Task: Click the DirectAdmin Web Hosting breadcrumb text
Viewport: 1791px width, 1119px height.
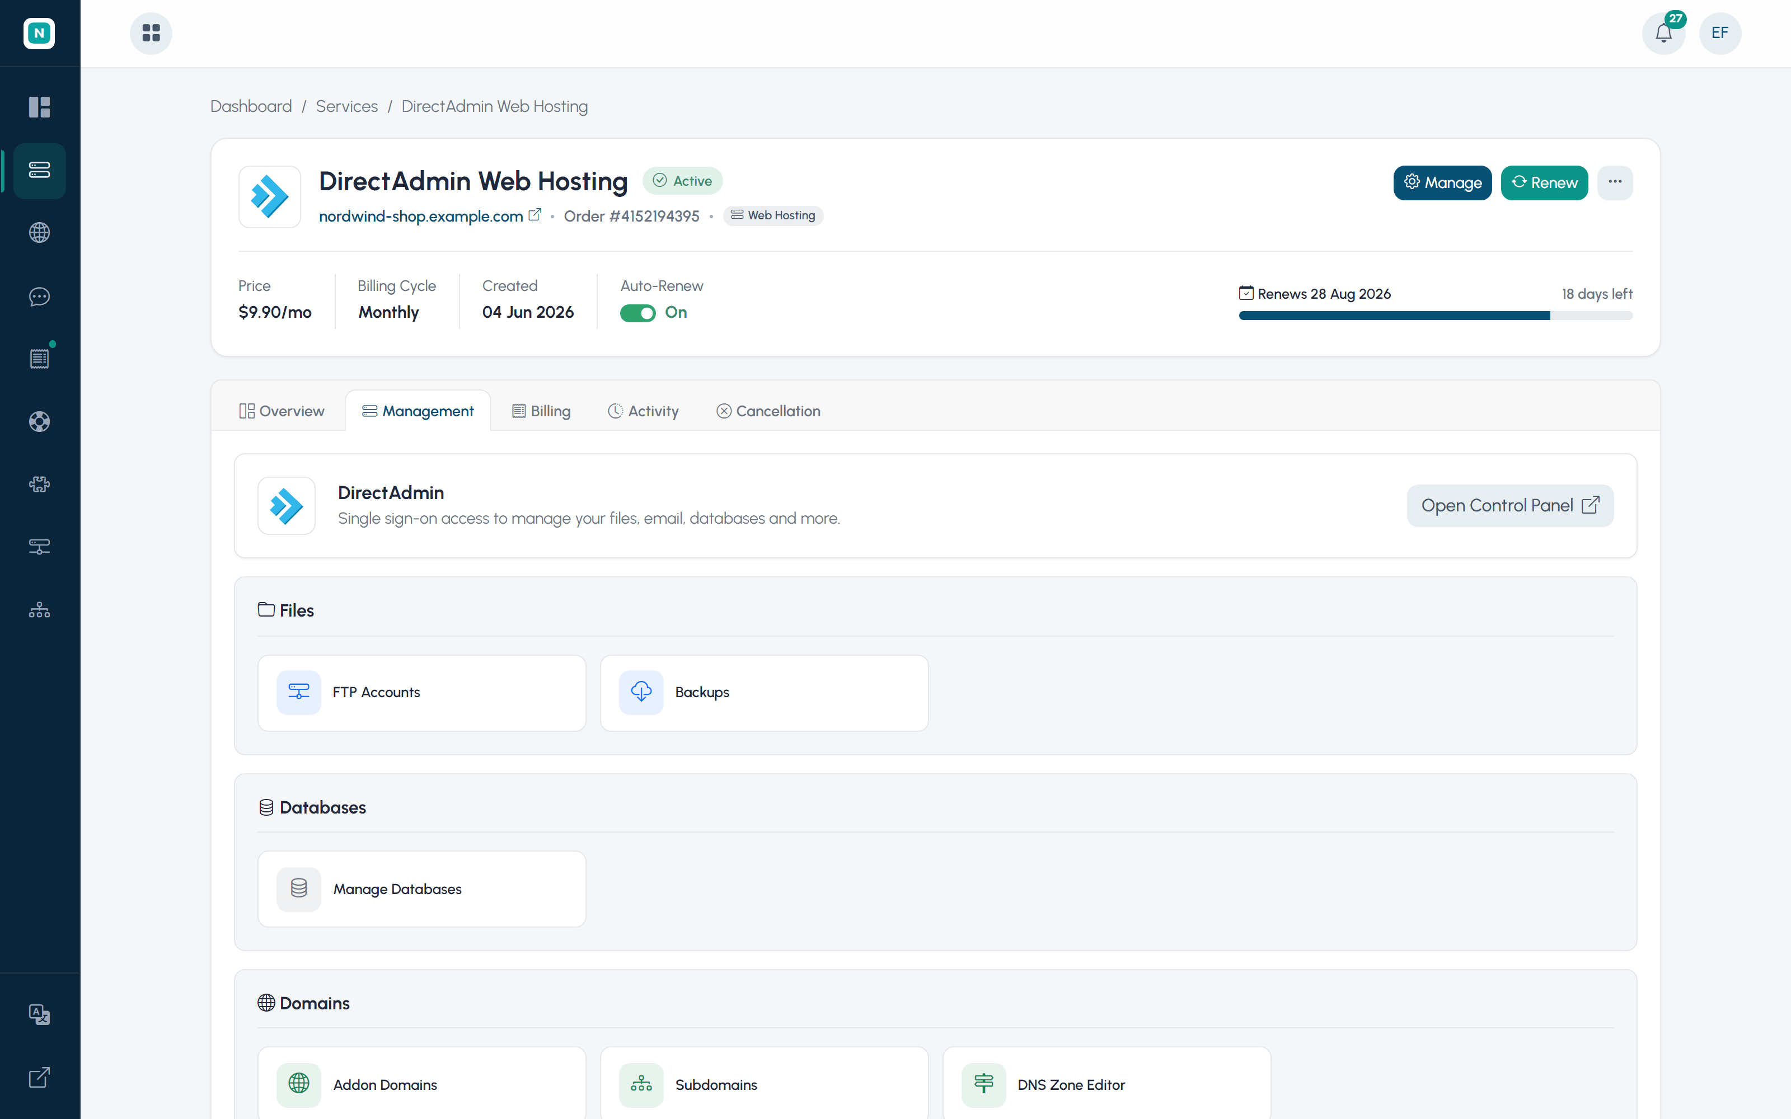Action: click(x=494, y=106)
